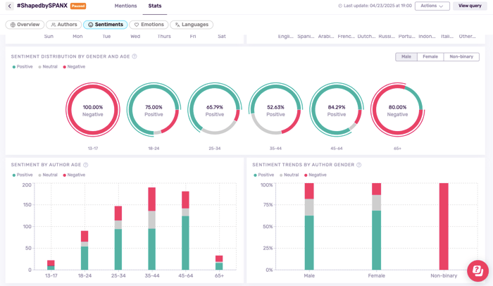The height and width of the screenshot is (286, 493).
Task: Click the 18-24 positive sentiment donut chart
Action: pos(154,110)
